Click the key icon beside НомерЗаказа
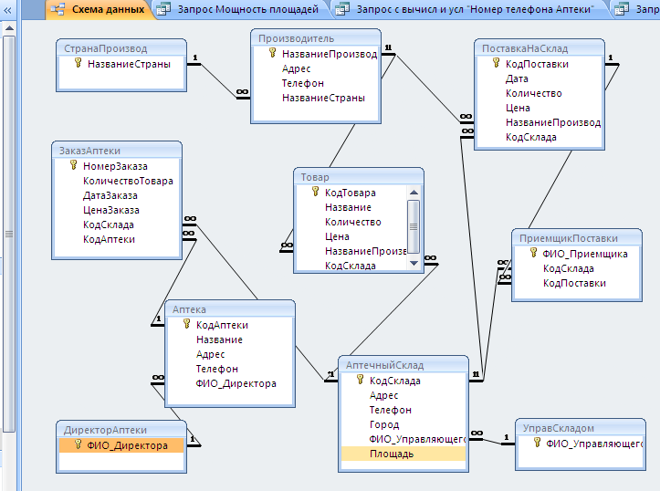Image resolution: width=660 pixels, height=491 pixels. (x=74, y=165)
